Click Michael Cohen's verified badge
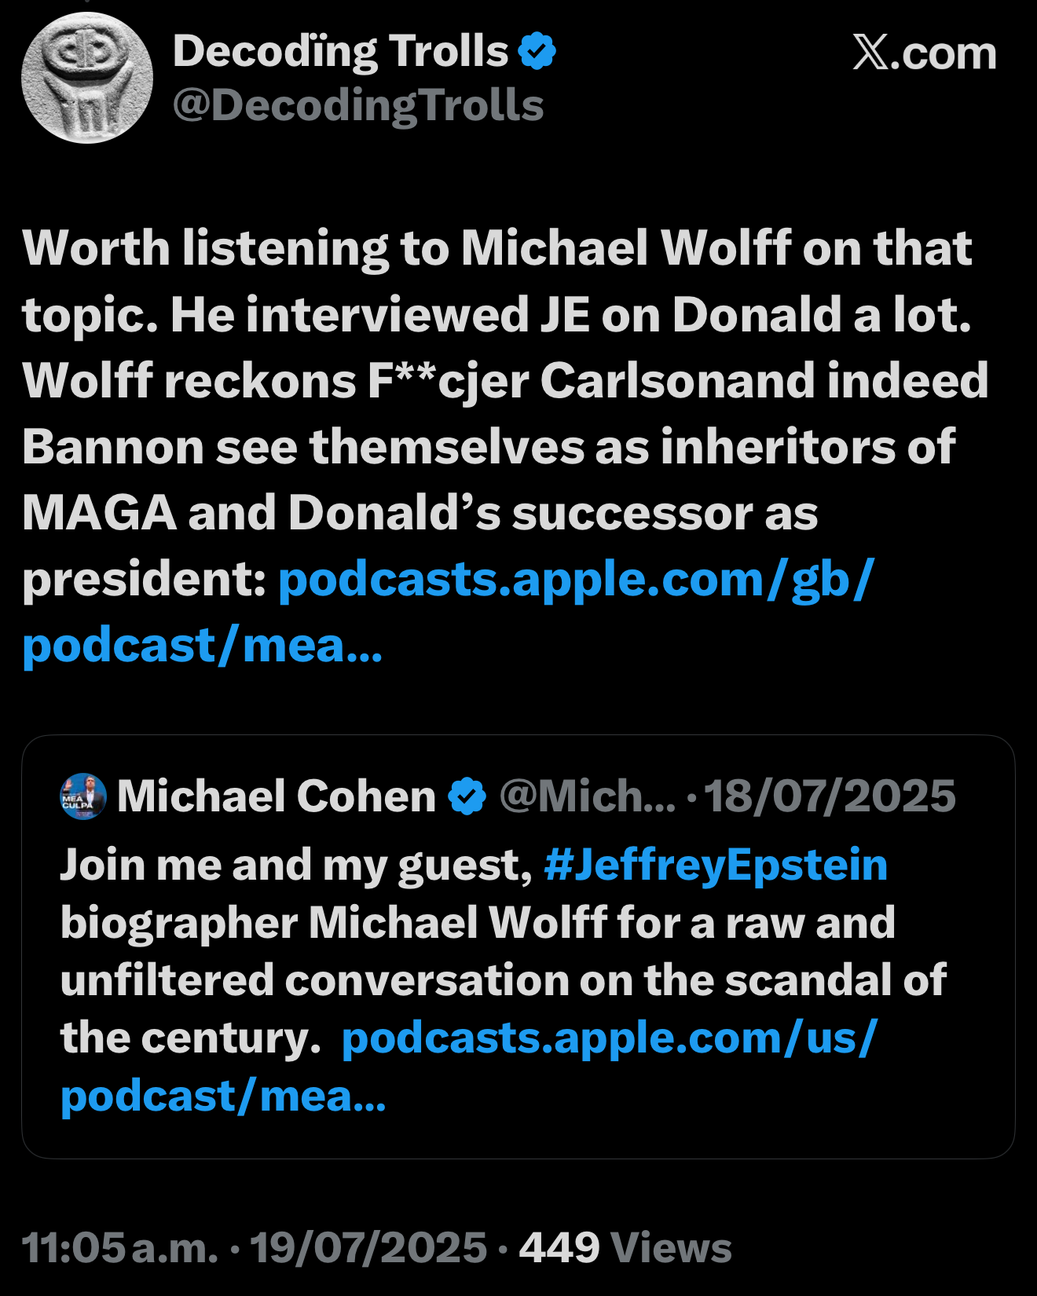 tap(467, 796)
